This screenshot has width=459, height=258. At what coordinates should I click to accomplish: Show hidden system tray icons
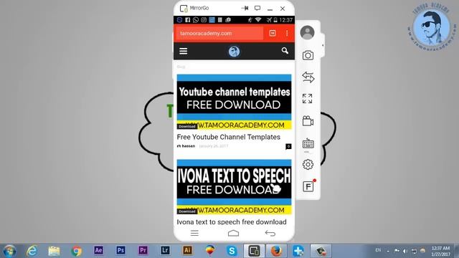point(388,251)
